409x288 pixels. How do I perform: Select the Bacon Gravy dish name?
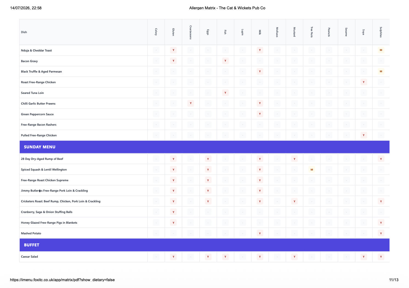click(x=29, y=61)
